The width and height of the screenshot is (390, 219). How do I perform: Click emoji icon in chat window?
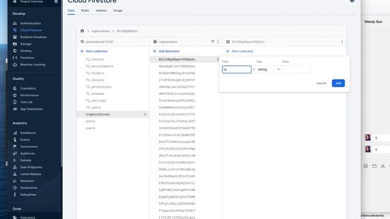pos(366,166)
